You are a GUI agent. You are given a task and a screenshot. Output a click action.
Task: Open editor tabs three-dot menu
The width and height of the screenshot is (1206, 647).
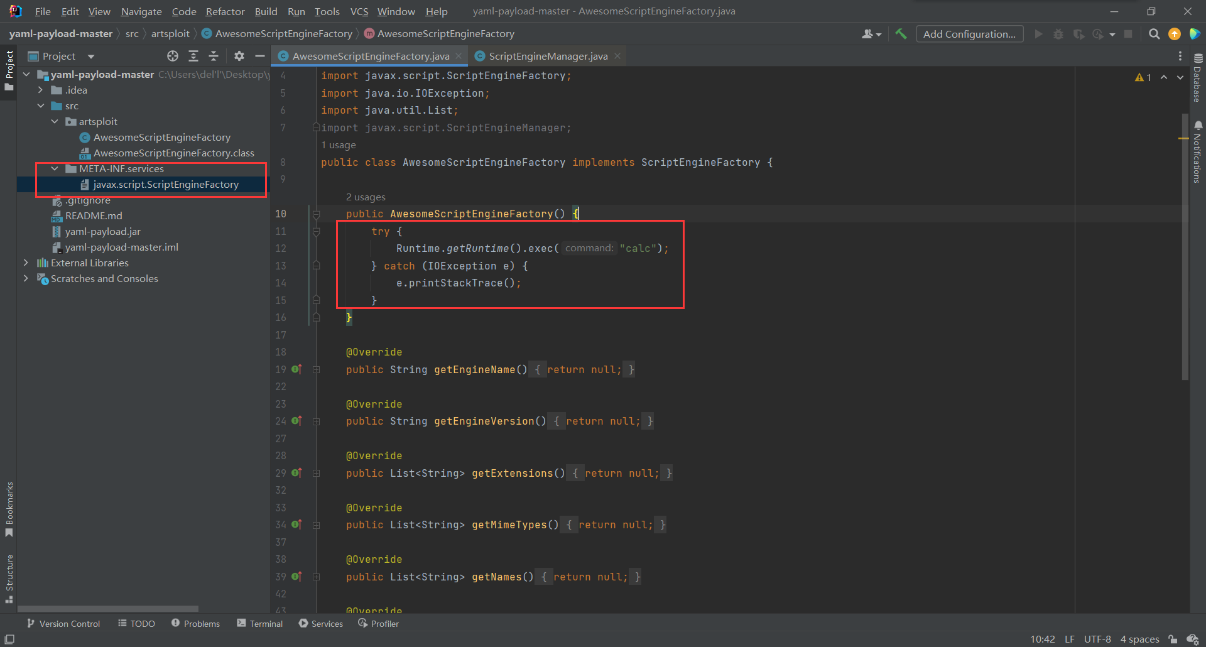(x=1180, y=56)
